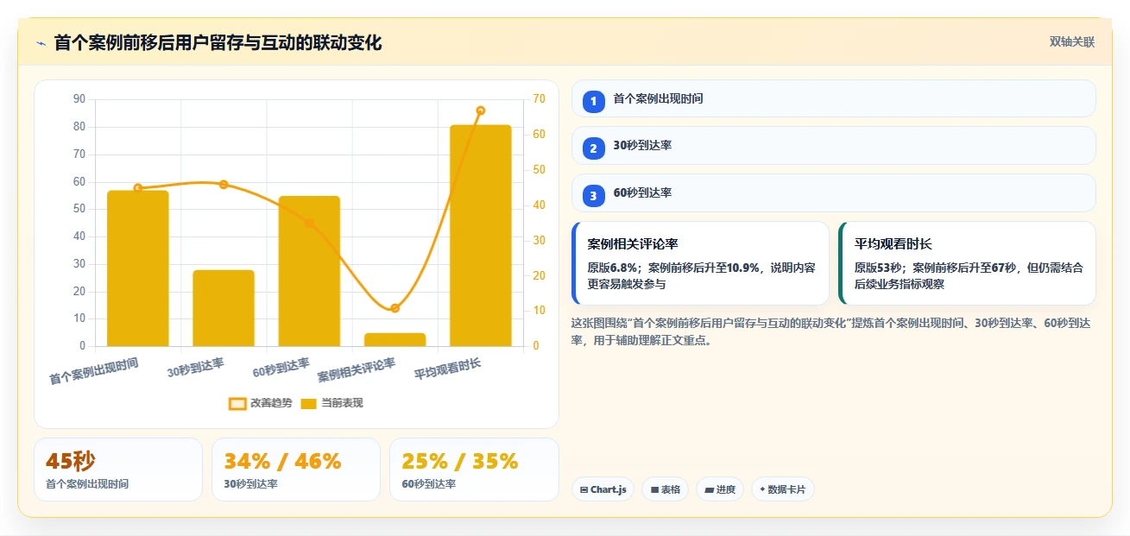This screenshot has height=536, width=1130.
Task: Select the 60秒到达率 list row
Action: (x=834, y=193)
